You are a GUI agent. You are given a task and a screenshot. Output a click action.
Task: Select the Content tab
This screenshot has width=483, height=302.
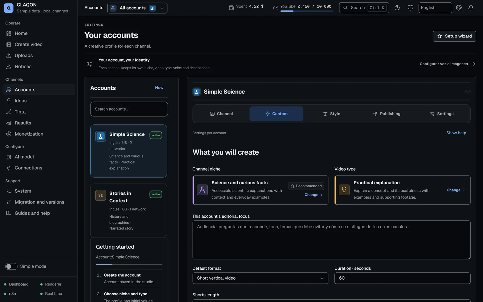click(276, 114)
